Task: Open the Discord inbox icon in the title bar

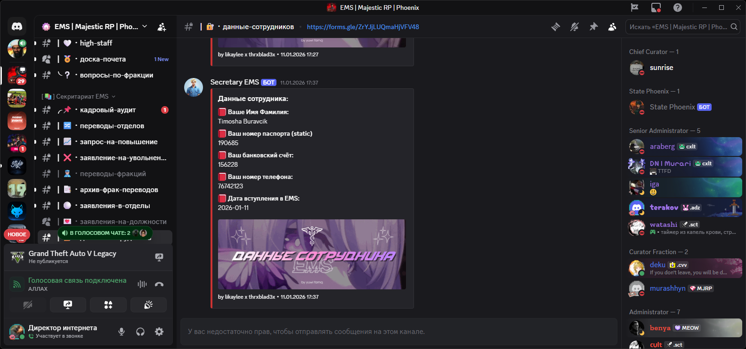Action: click(656, 8)
